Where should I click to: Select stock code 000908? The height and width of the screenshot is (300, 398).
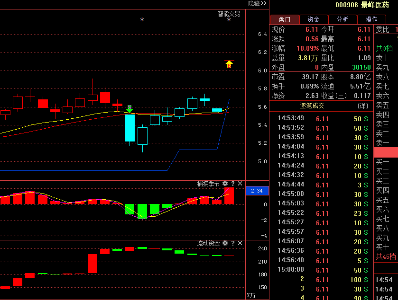346,5
